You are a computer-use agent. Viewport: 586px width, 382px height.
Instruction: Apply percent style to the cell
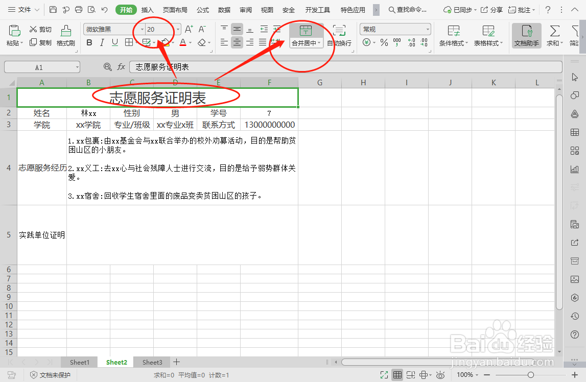click(384, 43)
